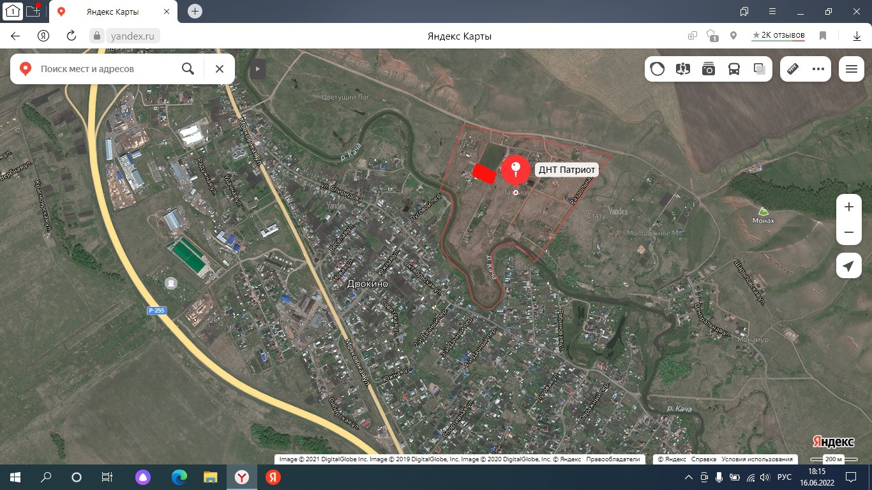Open Windows taskbar search magnifier
Viewport: 872px width, 490px height.
[46, 477]
